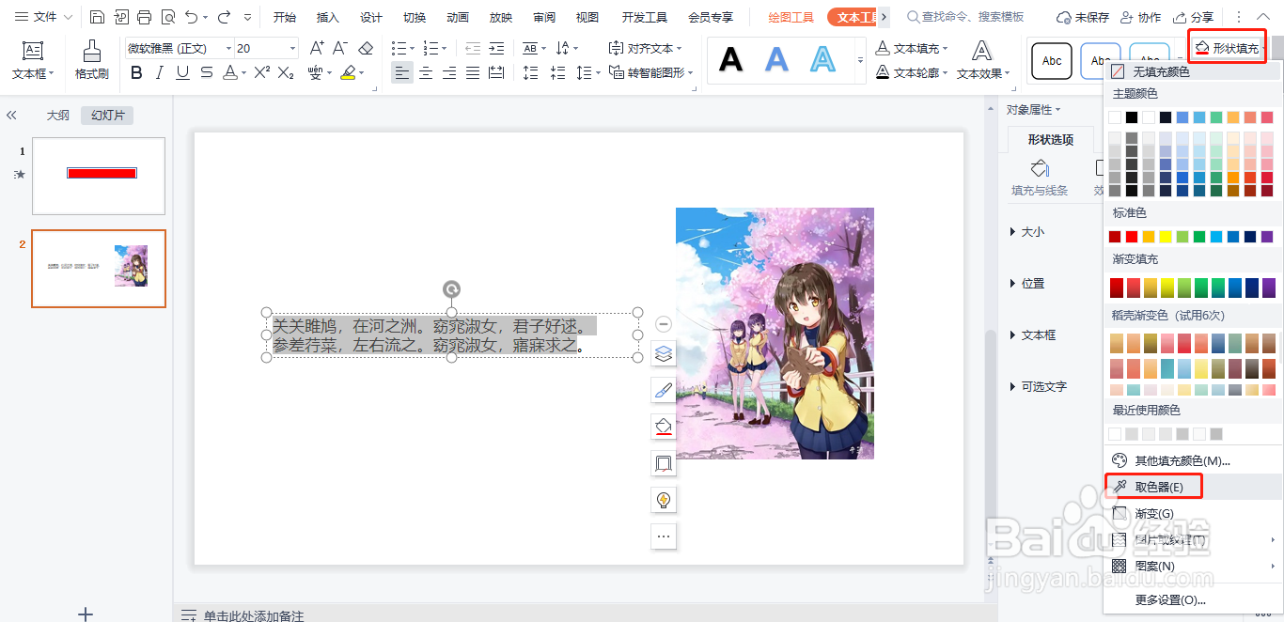Clear formatting with eraser icon
The height and width of the screenshot is (622, 1284).
coord(366,48)
